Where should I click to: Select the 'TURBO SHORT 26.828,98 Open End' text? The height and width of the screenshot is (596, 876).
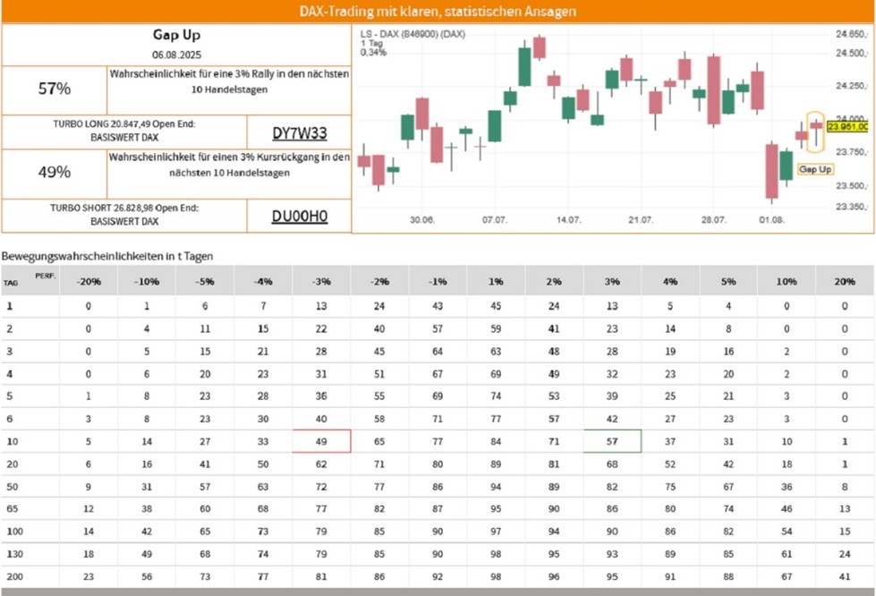[x=124, y=208]
